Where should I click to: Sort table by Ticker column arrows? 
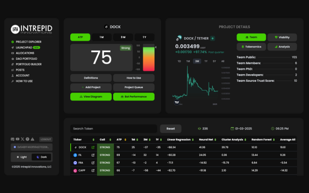click(x=93, y=140)
